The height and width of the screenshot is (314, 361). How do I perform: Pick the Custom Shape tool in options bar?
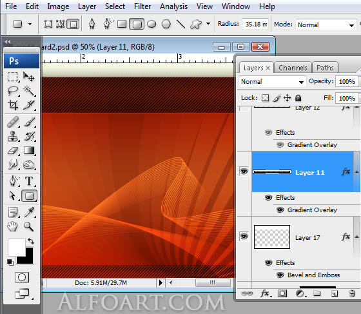coord(196,24)
